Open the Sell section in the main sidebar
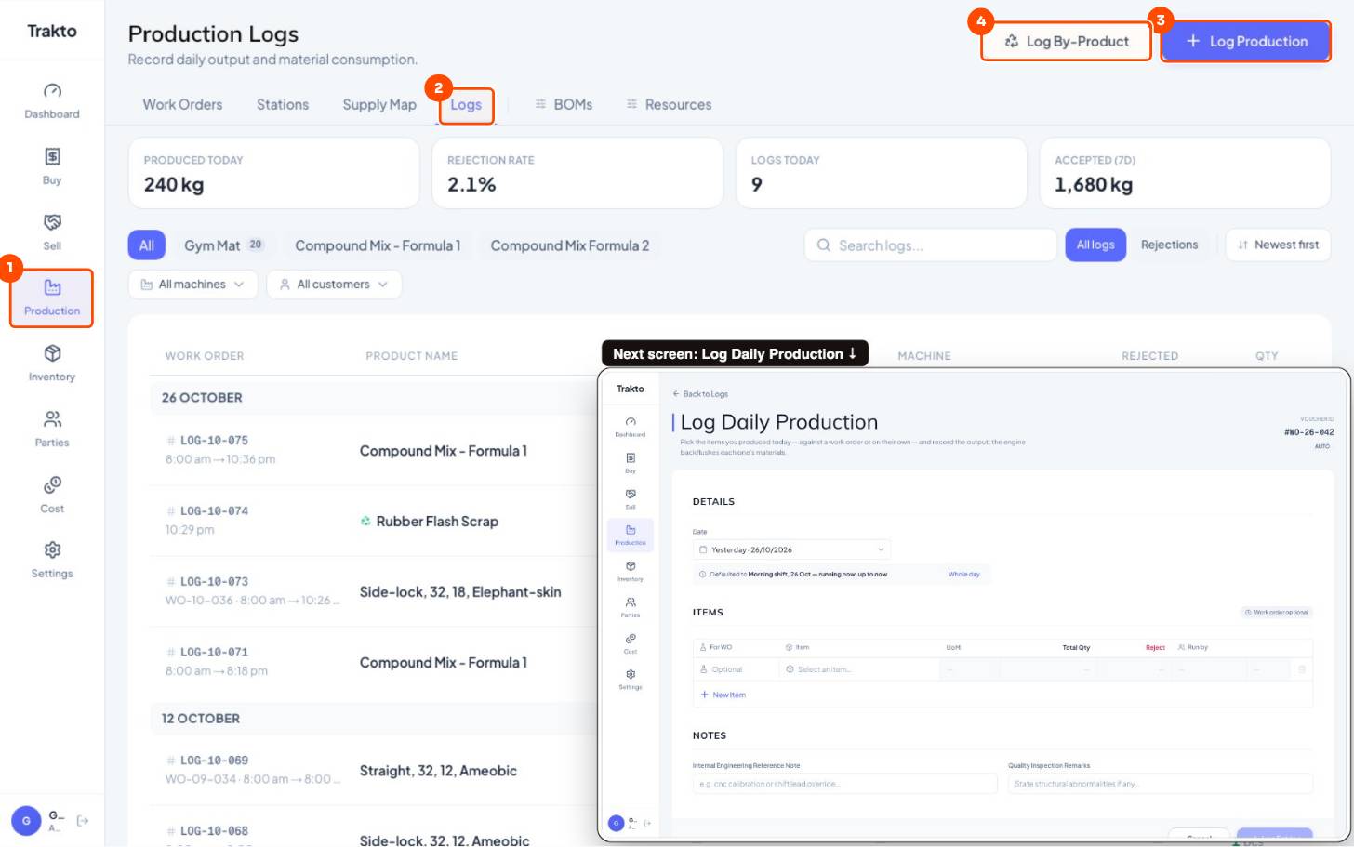Screen dimensions: 1354x847 pos(52,232)
